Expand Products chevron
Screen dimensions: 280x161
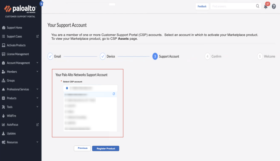click(x=37, y=98)
